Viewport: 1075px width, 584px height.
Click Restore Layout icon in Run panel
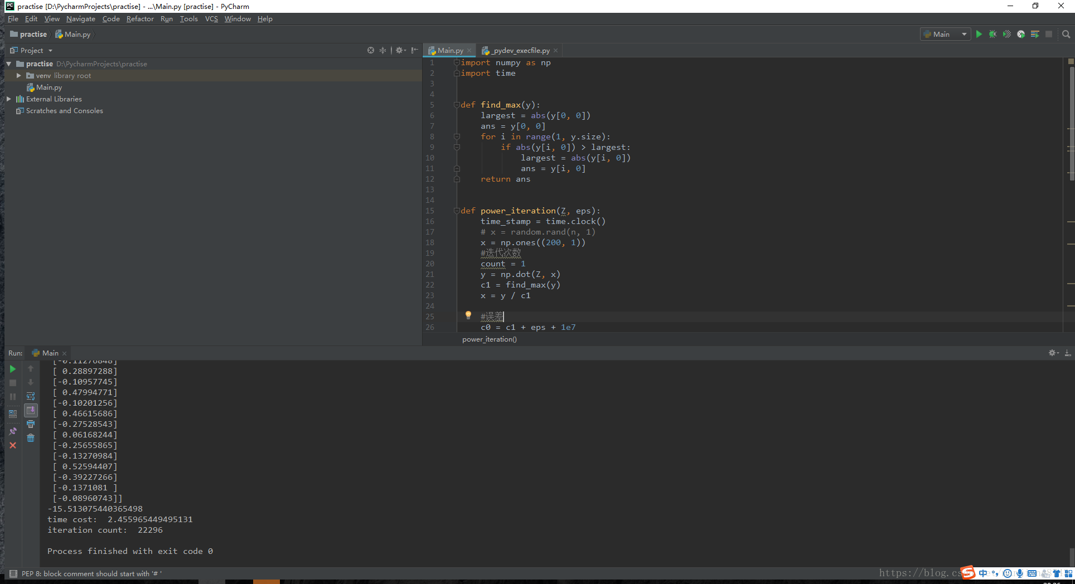click(x=13, y=414)
